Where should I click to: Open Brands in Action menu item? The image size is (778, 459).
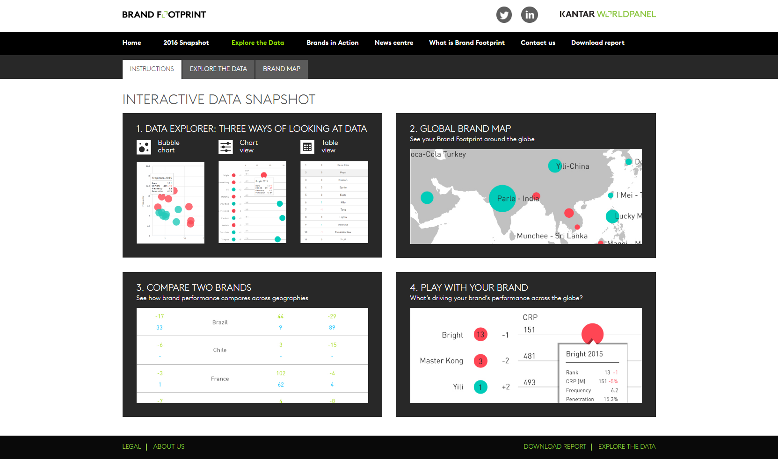(x=333, y=43)
